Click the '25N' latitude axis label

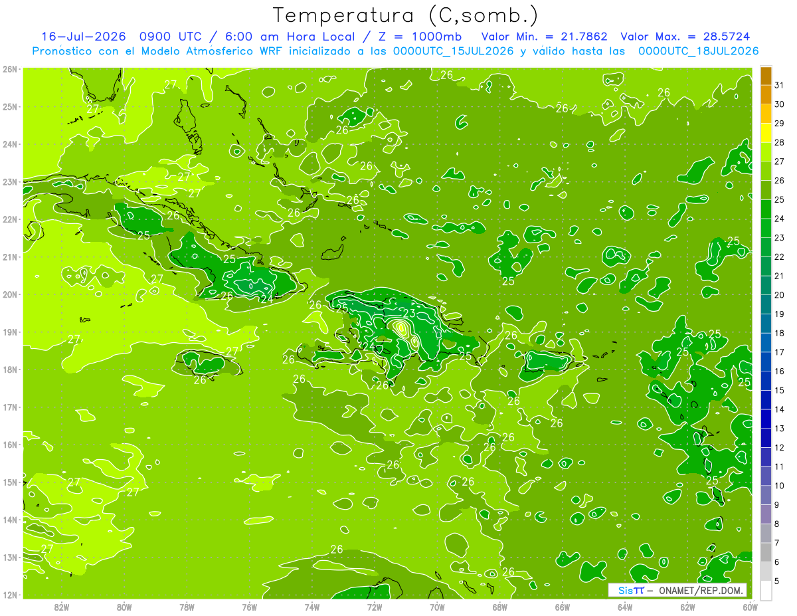[9, 106]
